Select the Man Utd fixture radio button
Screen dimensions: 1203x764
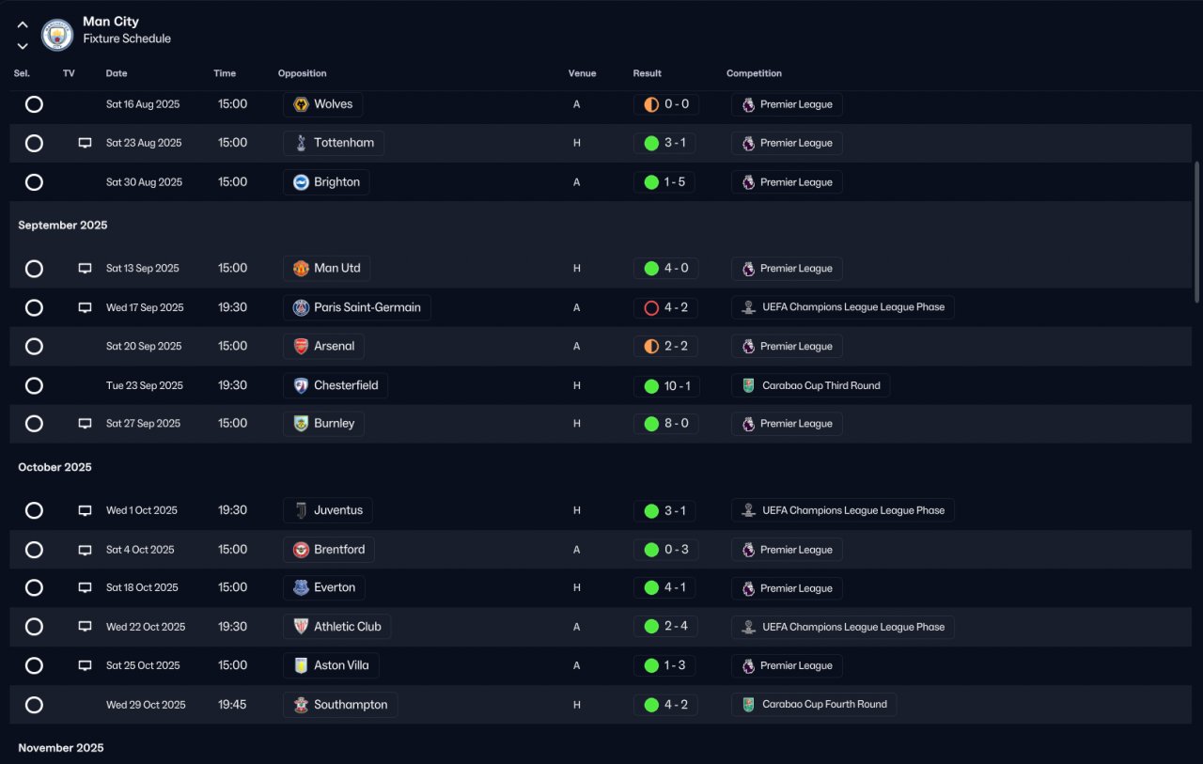tap(34, 269)
